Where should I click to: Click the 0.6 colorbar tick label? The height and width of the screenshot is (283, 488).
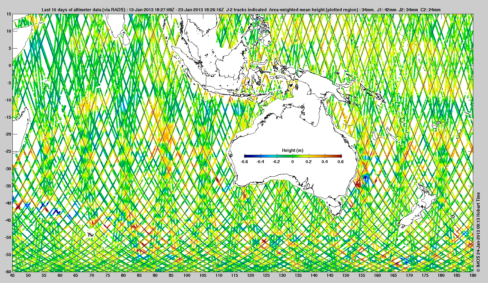[x=341, y=162]
